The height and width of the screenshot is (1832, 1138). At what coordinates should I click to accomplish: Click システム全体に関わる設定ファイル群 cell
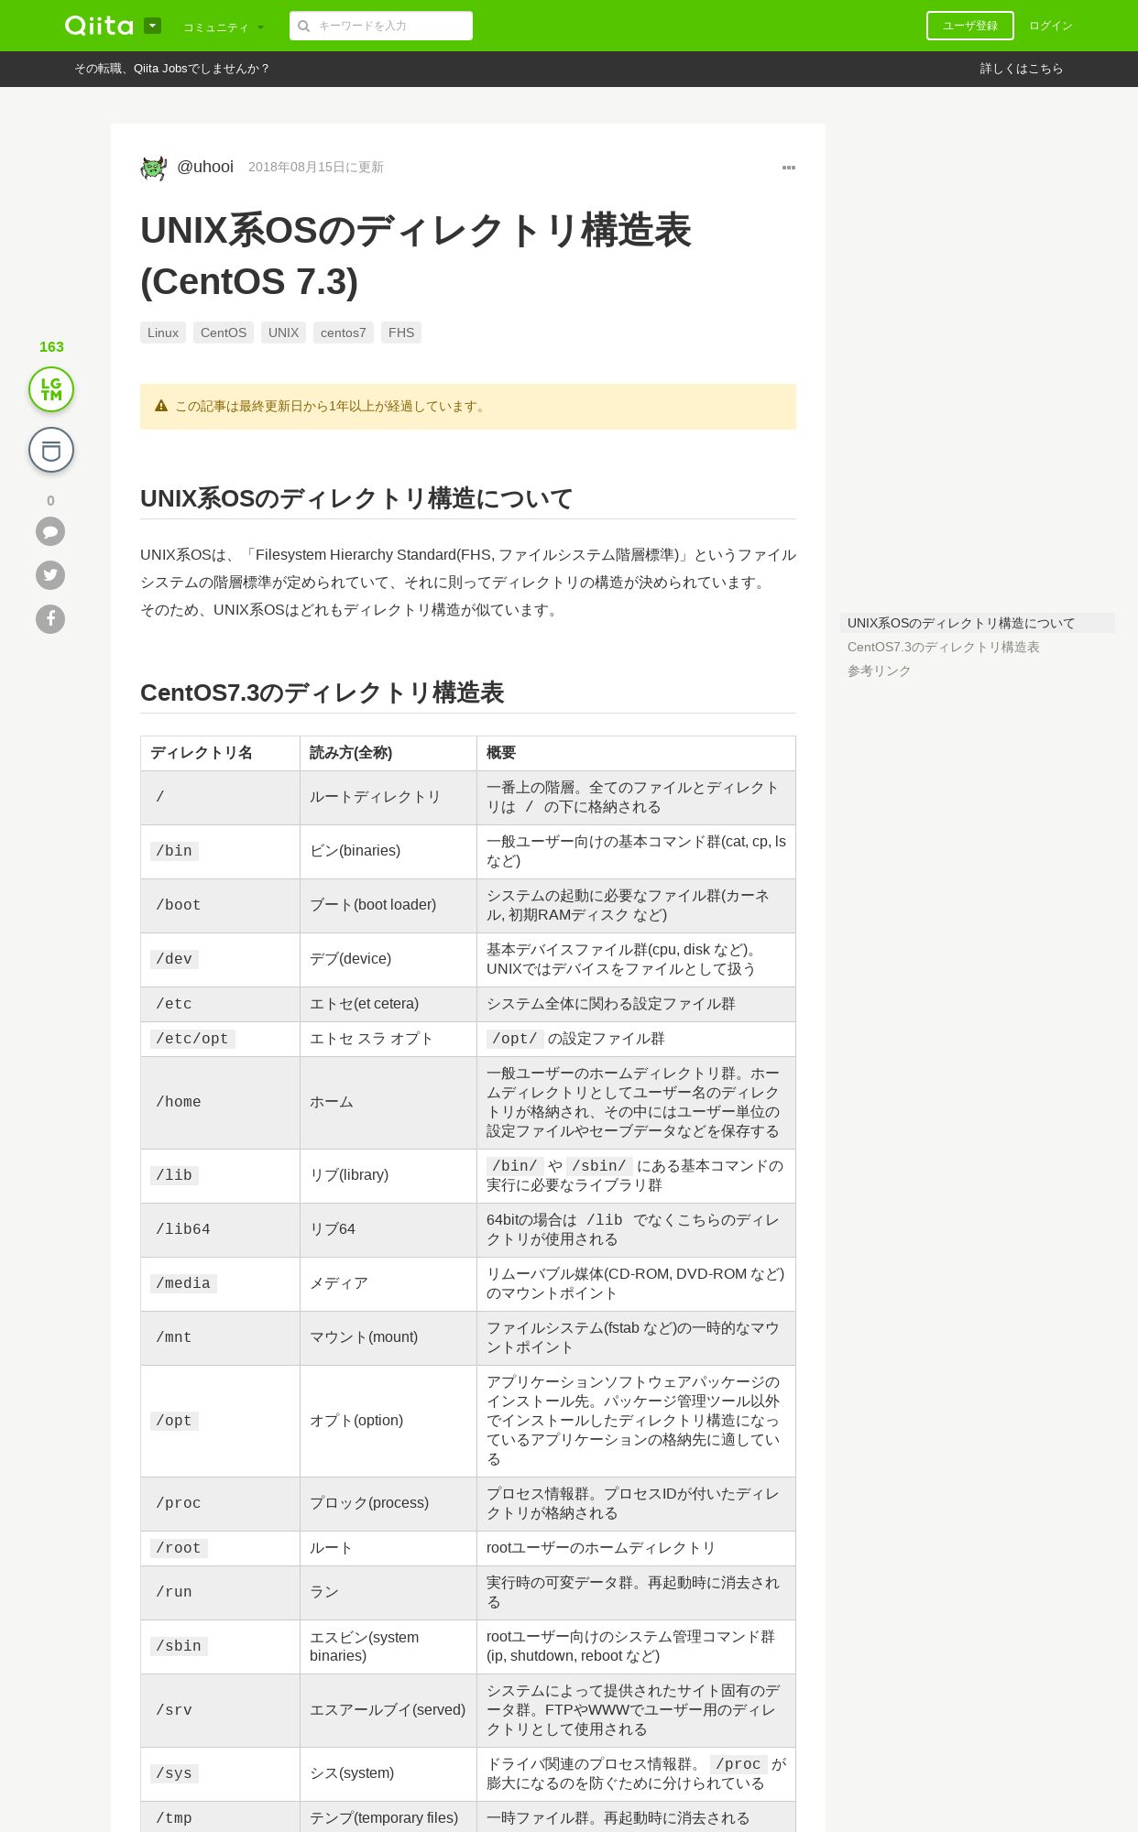(x=636, y=1004)
